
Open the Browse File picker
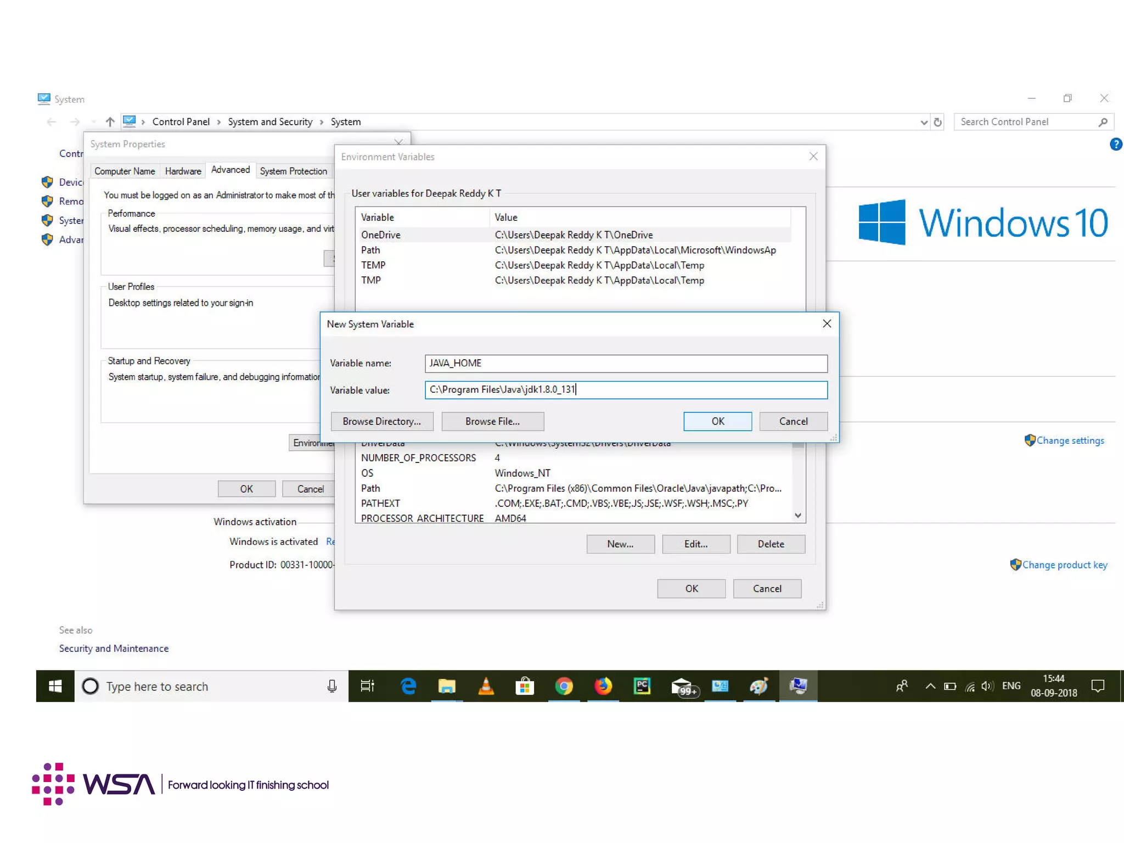(492, 421)
